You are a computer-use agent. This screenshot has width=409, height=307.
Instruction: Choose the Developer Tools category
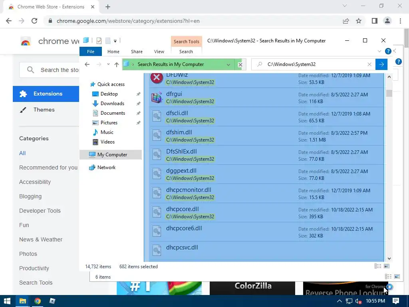[x=40, y=211]
